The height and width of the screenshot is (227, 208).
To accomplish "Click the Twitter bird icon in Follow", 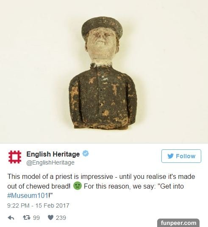I will click(170, 156).
